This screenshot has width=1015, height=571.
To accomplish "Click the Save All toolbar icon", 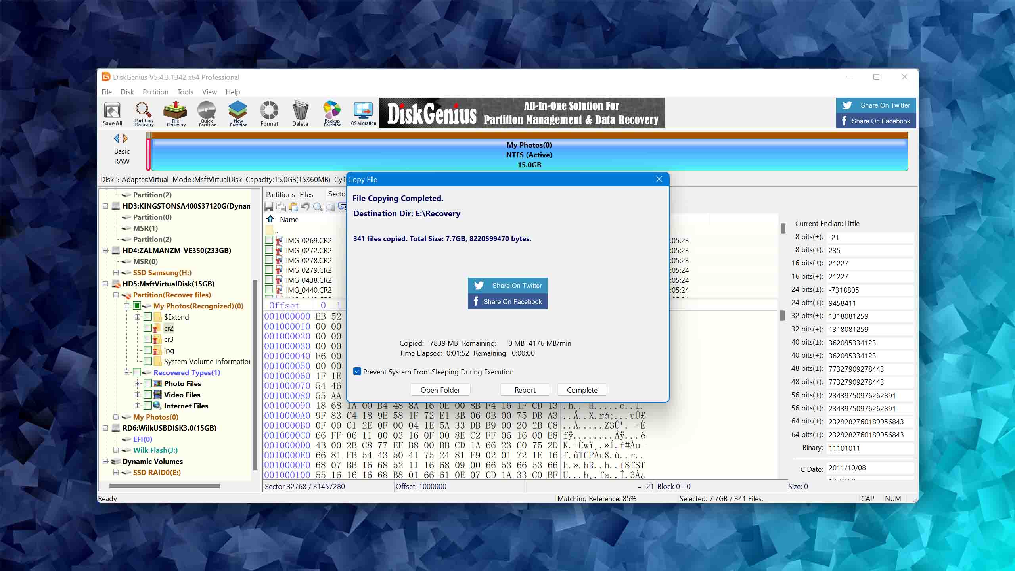I will 112,114.
